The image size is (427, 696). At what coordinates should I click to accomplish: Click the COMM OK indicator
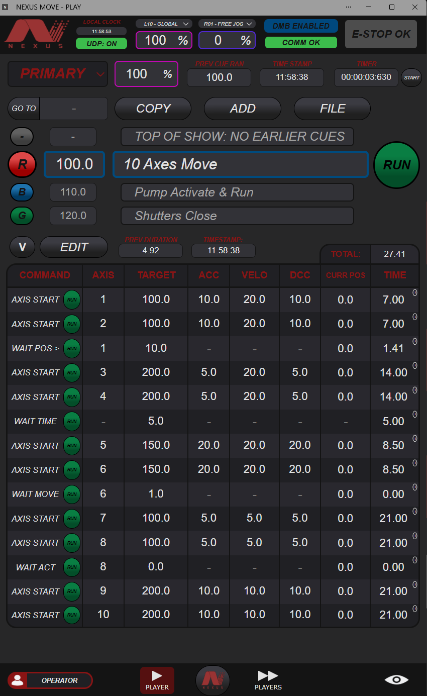[301, 43]
